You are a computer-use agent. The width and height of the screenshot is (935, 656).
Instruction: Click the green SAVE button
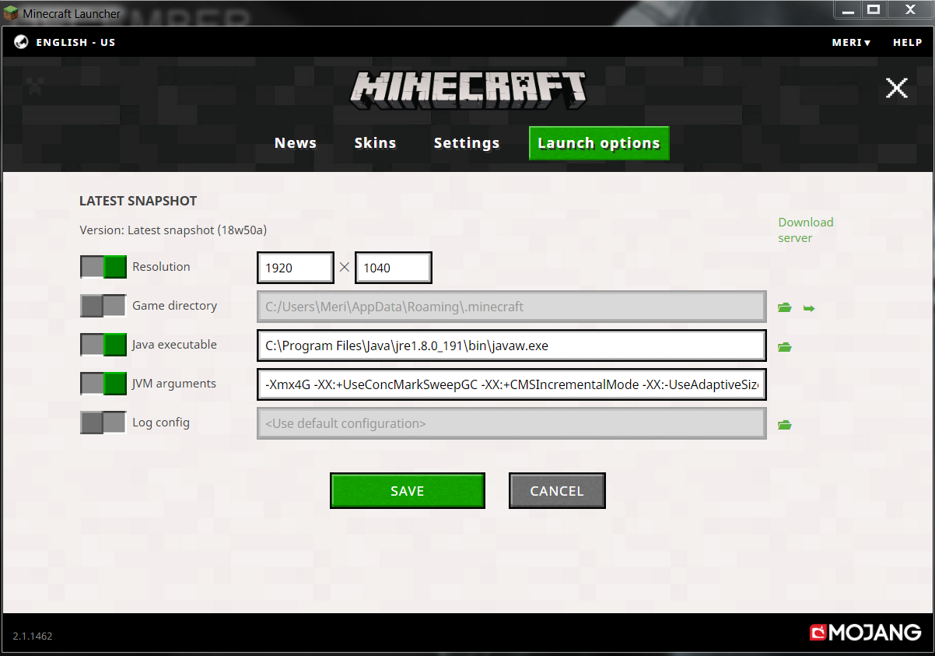pos(408,490)
